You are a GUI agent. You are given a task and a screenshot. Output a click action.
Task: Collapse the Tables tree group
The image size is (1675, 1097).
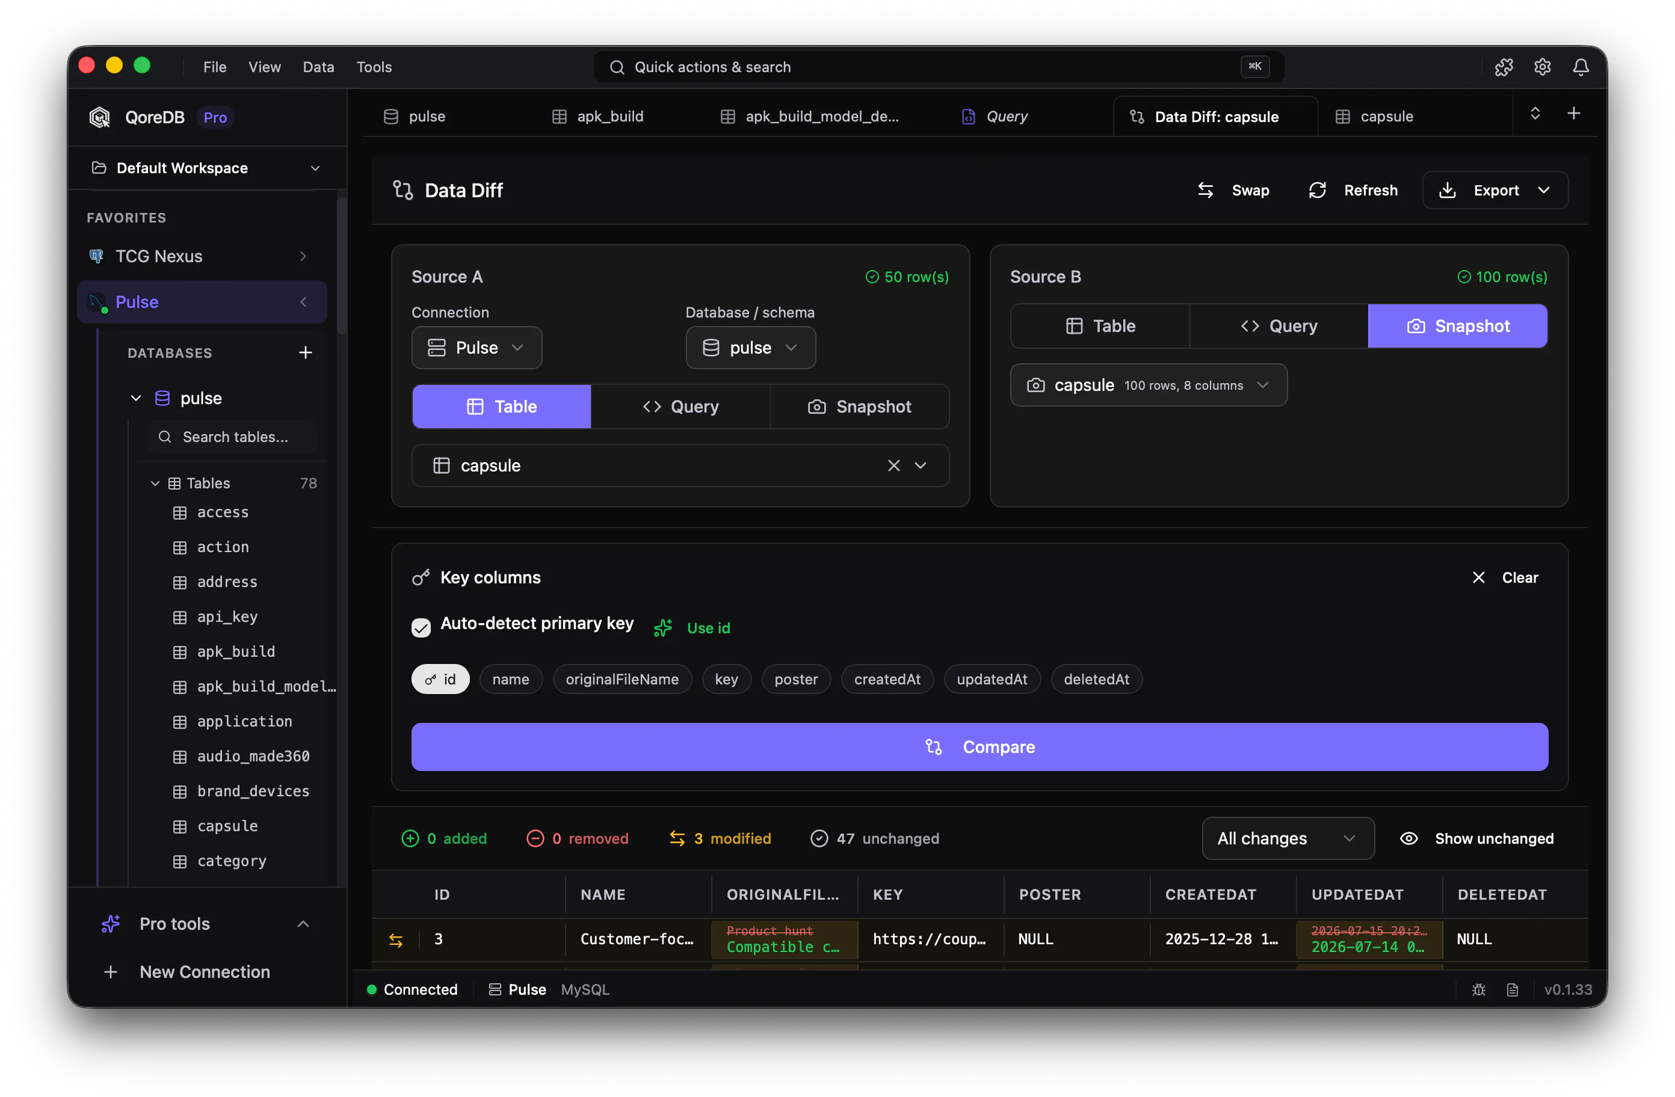click(x=155, y=483)
